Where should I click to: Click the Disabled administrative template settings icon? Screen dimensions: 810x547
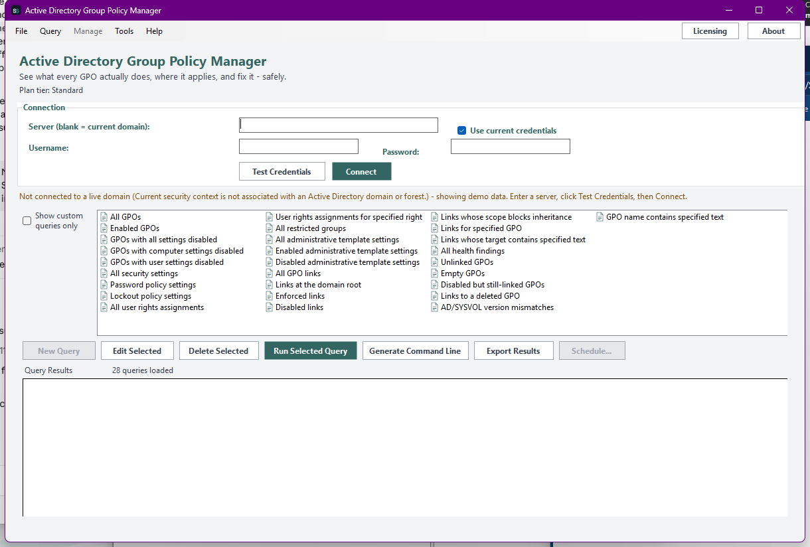(269, 262)
